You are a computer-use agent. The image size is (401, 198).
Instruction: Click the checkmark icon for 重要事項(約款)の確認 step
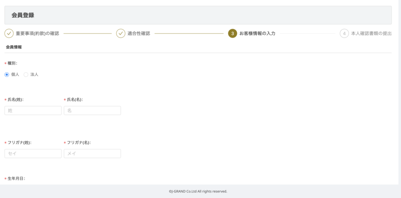[9, 34]
